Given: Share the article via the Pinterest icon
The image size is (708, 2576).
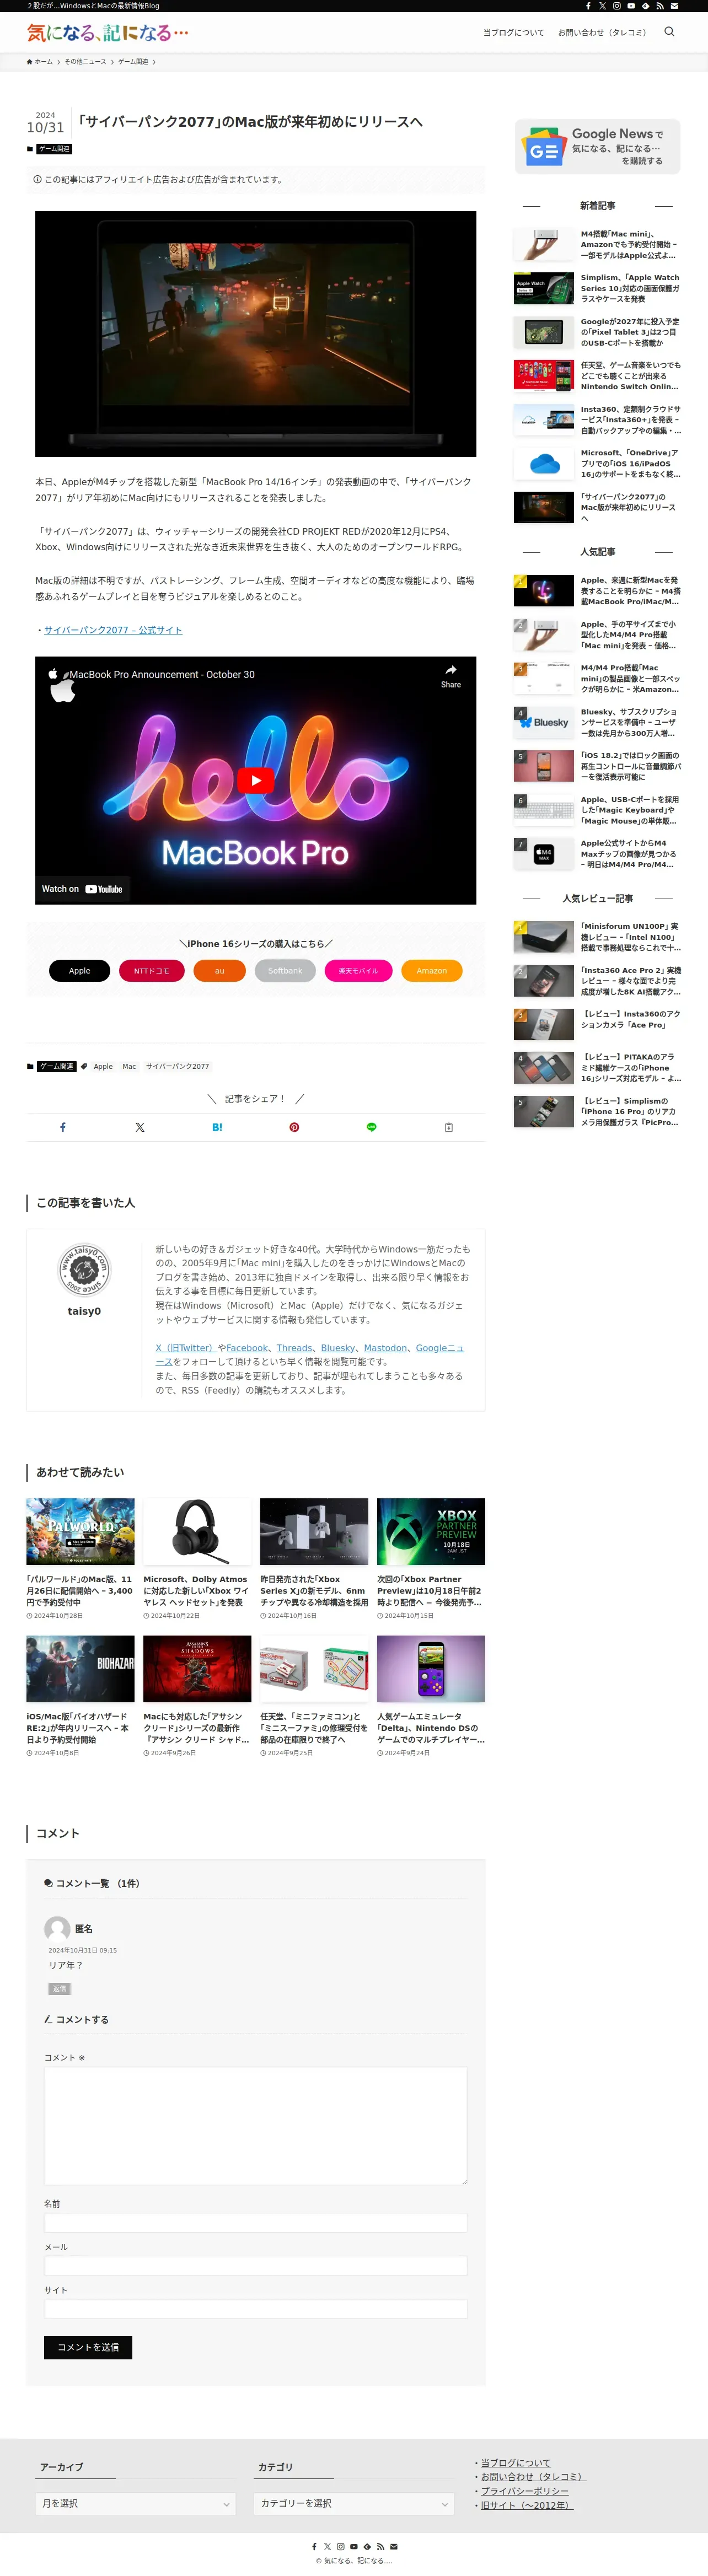Looking at the screenshot, I should [x=294, y=1127].
